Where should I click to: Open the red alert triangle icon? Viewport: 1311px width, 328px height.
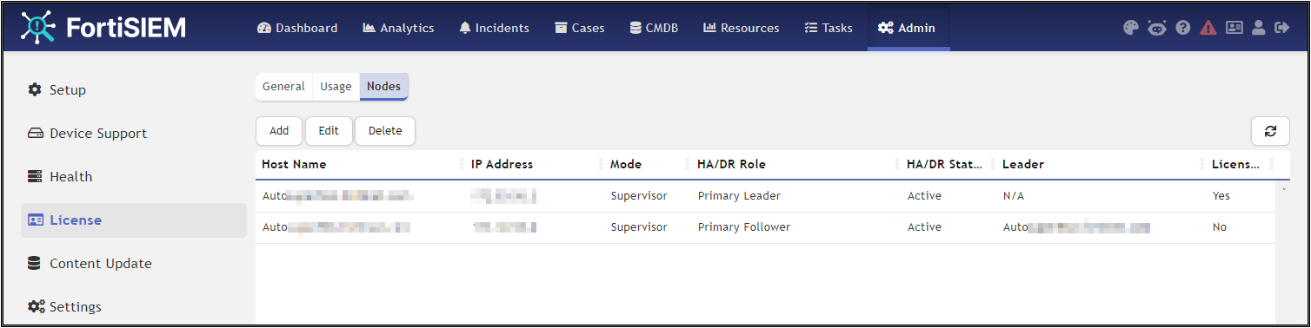pos(1208,28)
